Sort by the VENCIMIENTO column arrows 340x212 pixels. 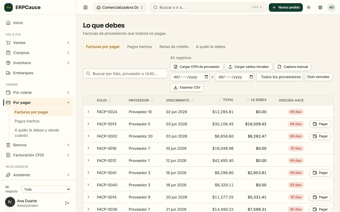point(192,100)
